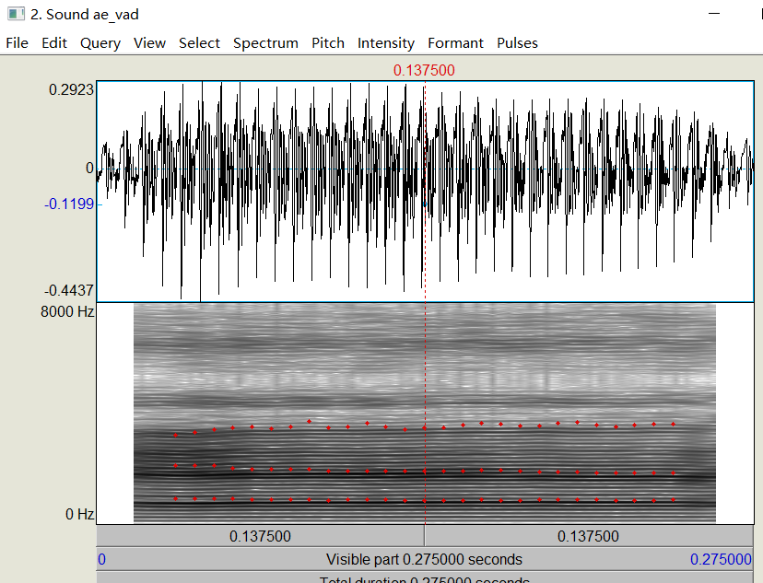Viewport: 763px width, 583px height.
Task: Click the Praat sound window icon
Action: (16, 14)
